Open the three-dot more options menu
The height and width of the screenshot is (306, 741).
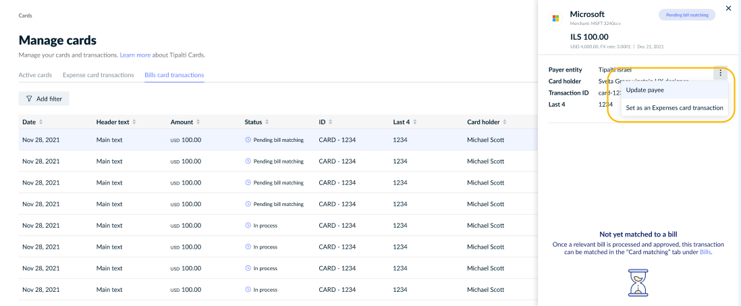click(720, 73)
